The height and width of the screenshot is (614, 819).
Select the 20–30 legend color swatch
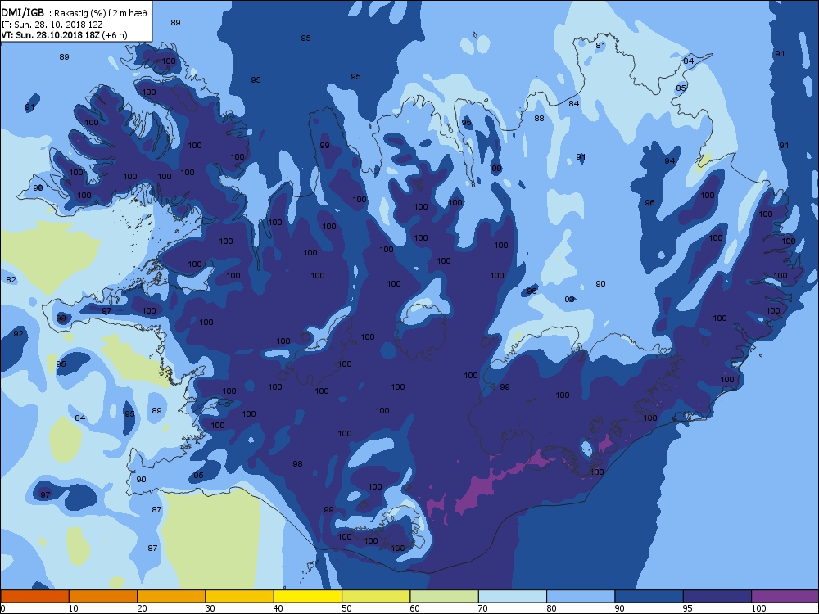point(171,596)
